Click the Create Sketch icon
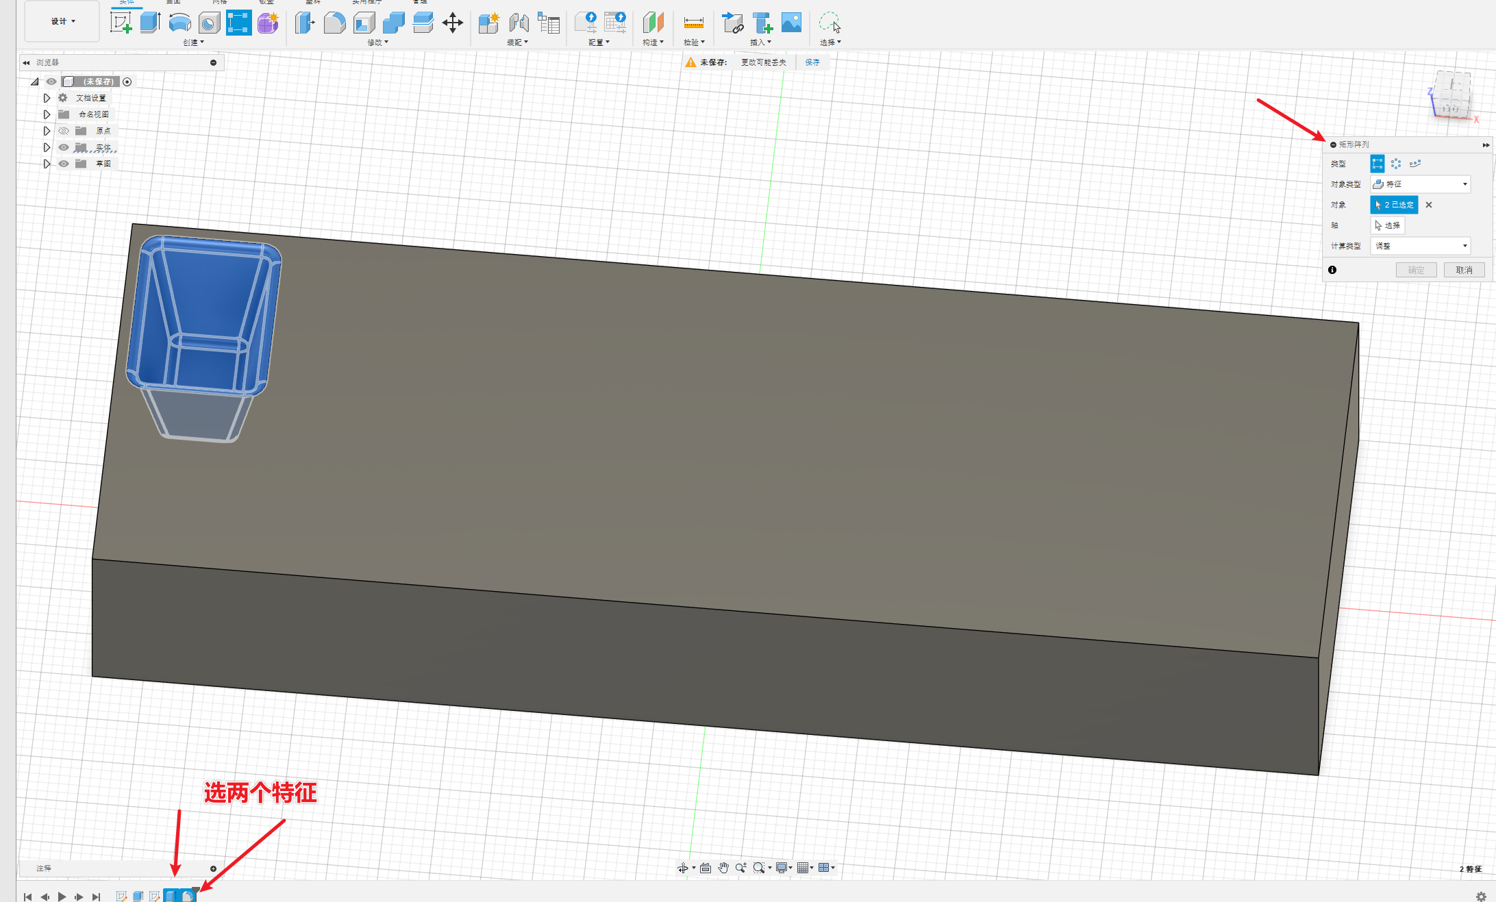This screenshot has height=902, width=1496. coord(121,23)
